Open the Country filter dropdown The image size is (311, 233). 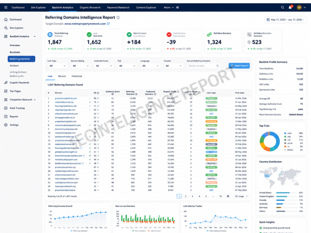pyautogui.click(x=174, y=66)
